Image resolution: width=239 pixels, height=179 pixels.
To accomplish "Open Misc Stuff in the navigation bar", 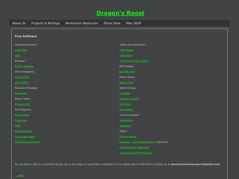I will [133, 23].
